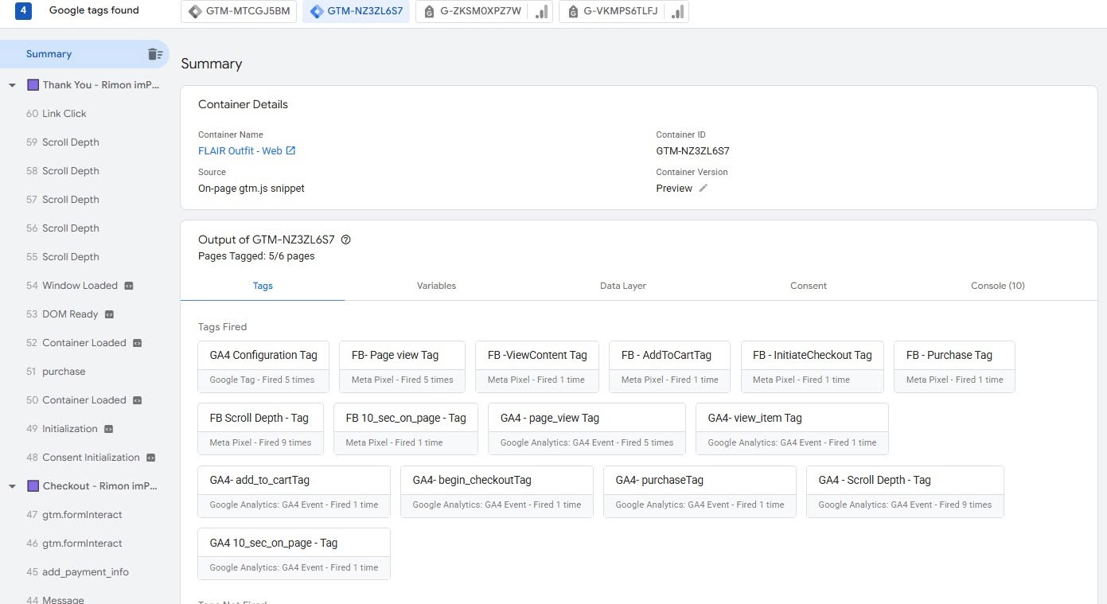Open the FB Scroll Depth - Tag card

pos(261,429)
